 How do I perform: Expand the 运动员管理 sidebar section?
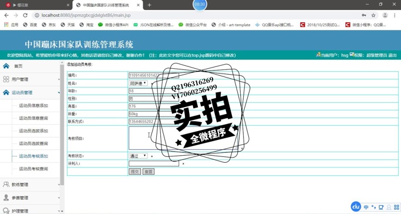click(30, 92)
